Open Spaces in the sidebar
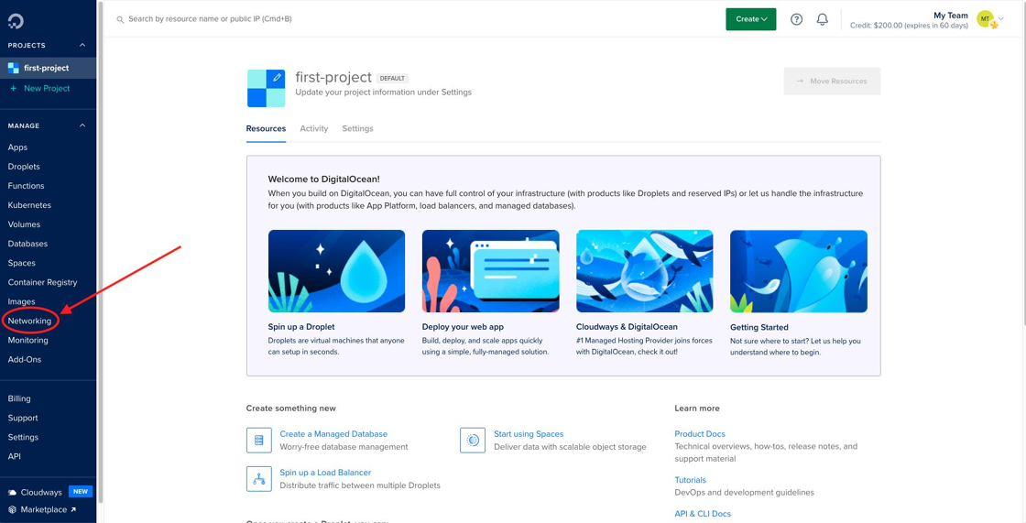Image resolution: width=1026 pixels, height=523 pixels. tap(22, 263)
